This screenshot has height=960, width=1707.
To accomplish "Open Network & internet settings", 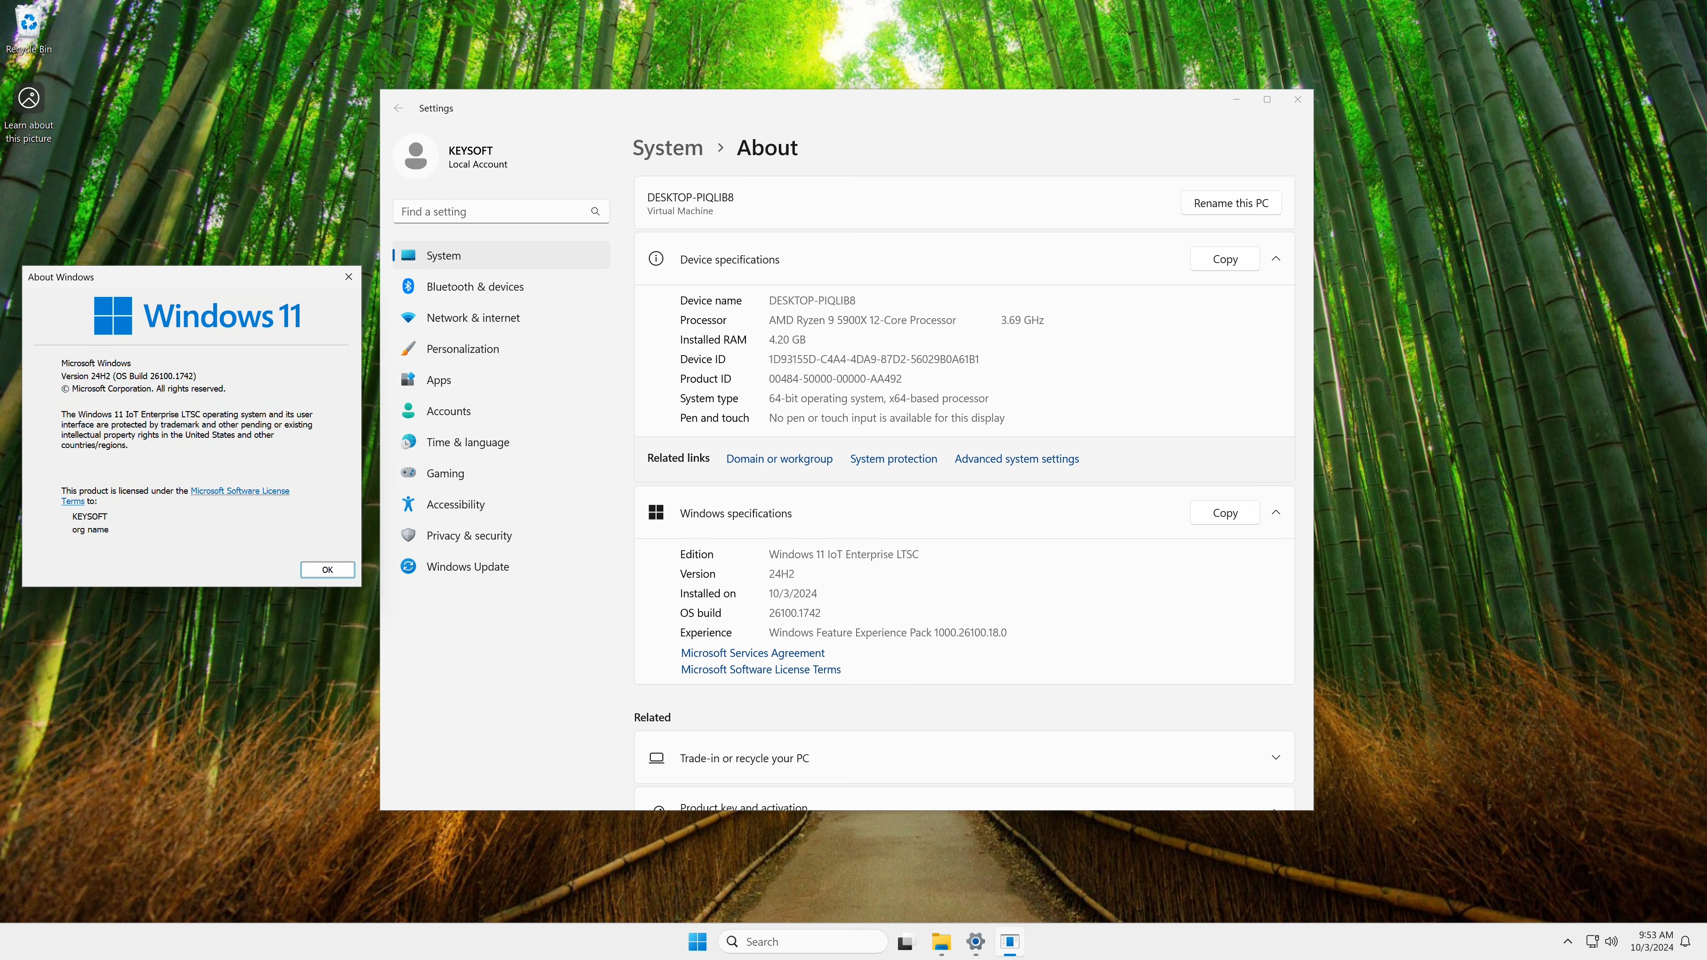I will pyautogui.click(x=473, y=317).
